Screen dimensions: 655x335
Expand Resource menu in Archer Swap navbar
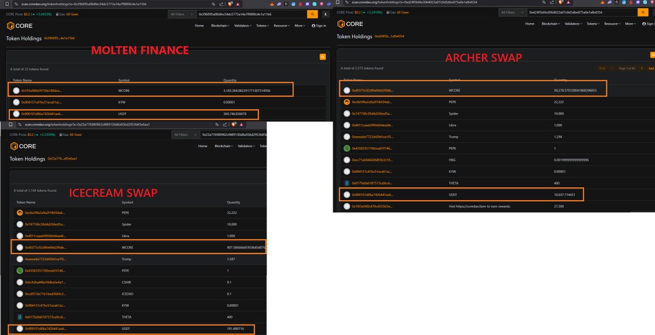[612, 24]
